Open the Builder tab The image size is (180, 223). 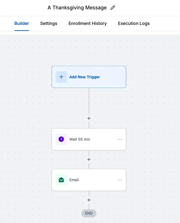tap(22, 23)
